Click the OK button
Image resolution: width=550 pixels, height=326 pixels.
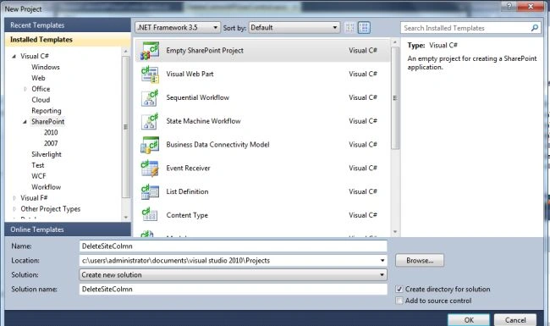(x=469, y=320)
